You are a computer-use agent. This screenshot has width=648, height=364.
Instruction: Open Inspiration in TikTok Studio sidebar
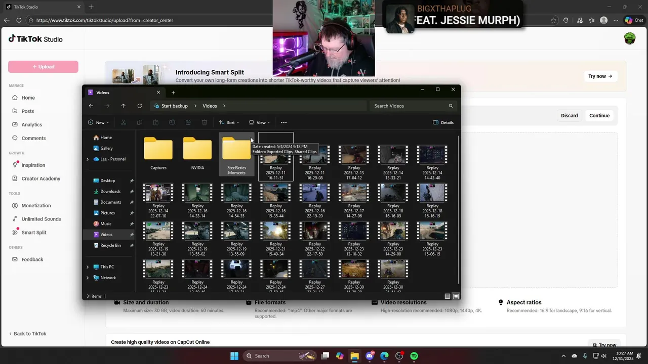33,165
